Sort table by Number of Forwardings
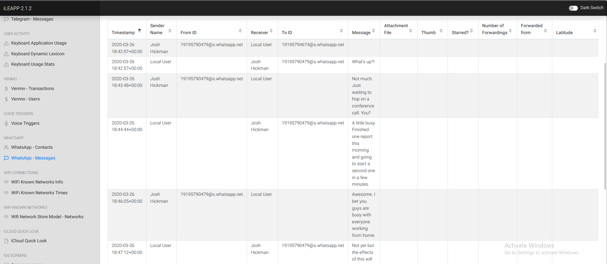This screenshot has width=607, height=264. point(498,29)
